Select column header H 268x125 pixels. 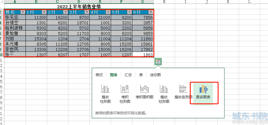[164, 2]
